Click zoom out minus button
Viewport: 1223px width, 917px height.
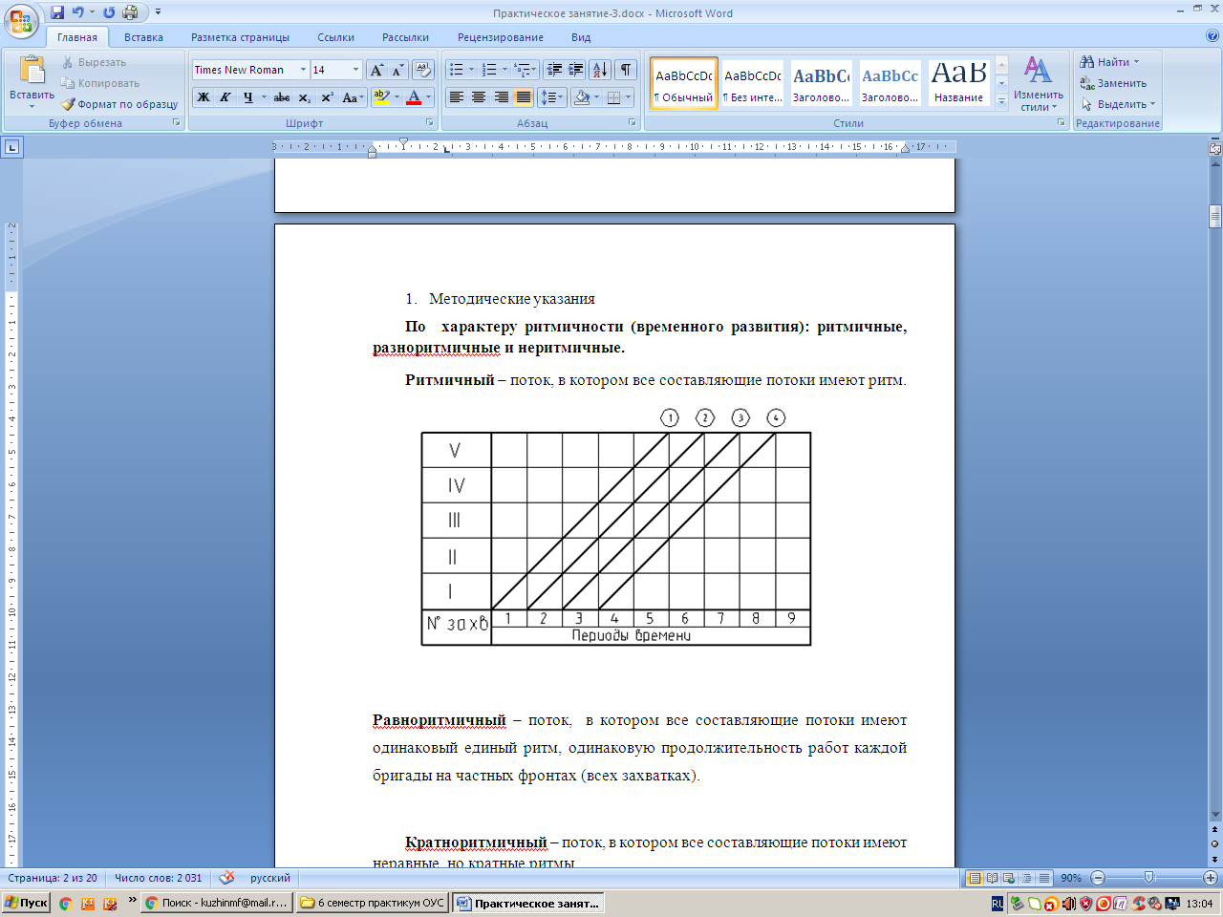point(1098,878)
